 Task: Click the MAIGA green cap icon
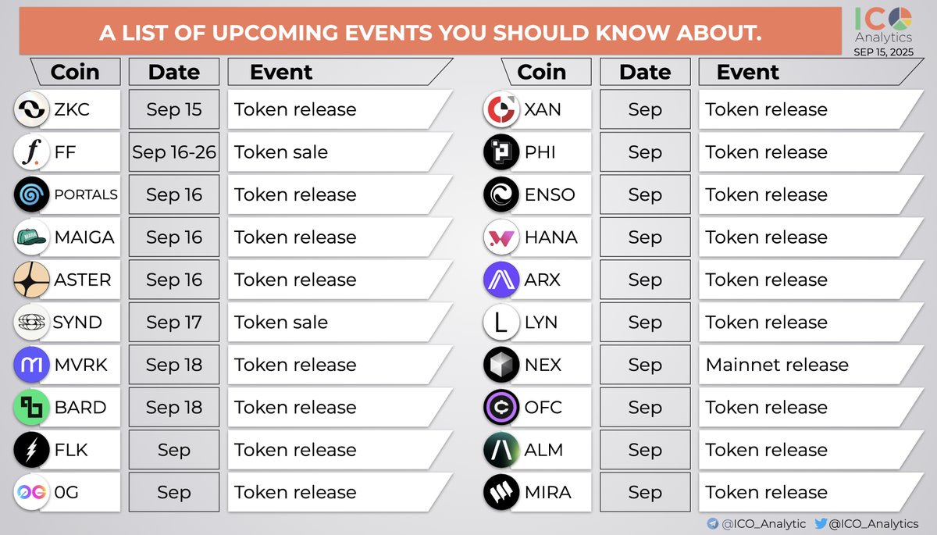tap(32, 237)
